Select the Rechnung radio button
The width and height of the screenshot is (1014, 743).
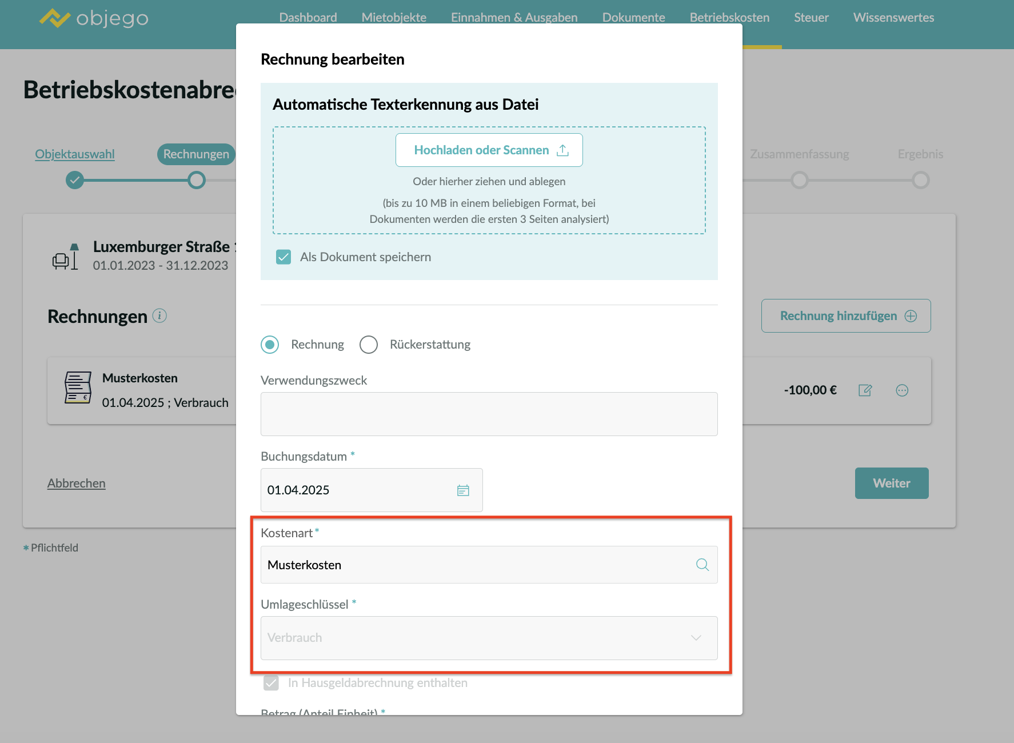(x=270, y=345)
